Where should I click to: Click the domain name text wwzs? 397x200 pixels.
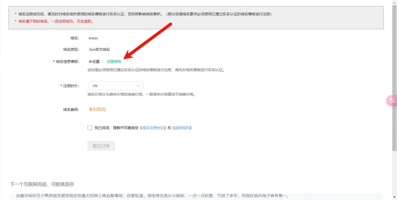pos(93,38)
